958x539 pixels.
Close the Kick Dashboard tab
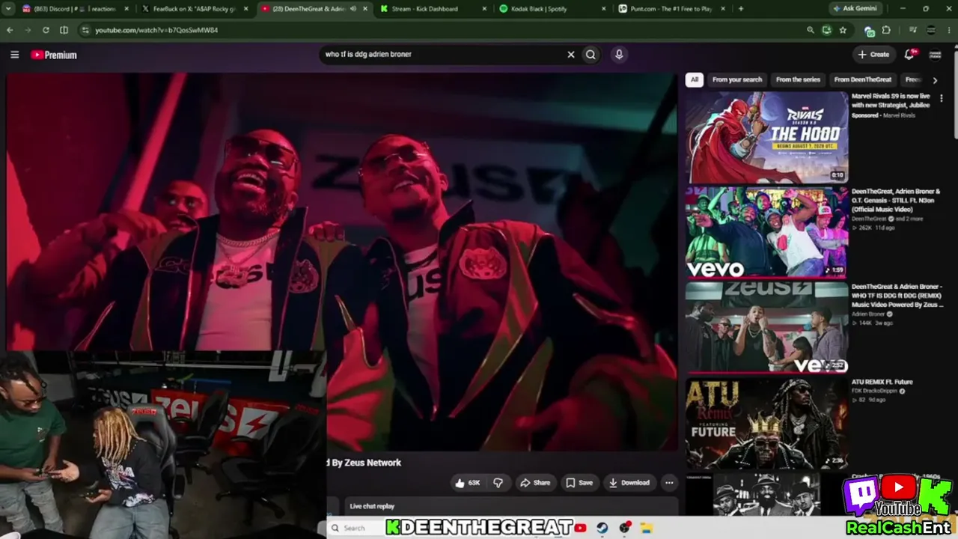483,9
